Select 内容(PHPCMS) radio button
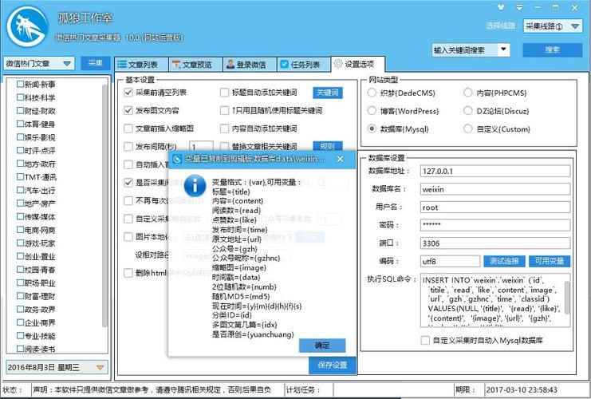 coord(467,93)
